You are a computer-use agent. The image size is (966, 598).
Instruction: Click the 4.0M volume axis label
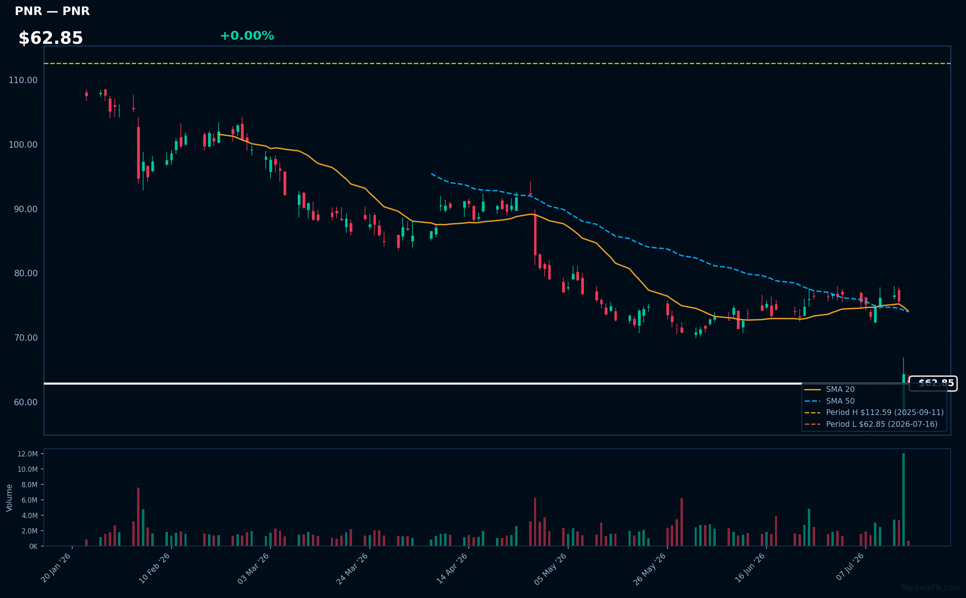(30, 516)
